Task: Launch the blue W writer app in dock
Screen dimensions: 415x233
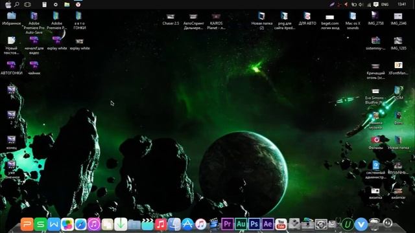Action: (54, 225)
